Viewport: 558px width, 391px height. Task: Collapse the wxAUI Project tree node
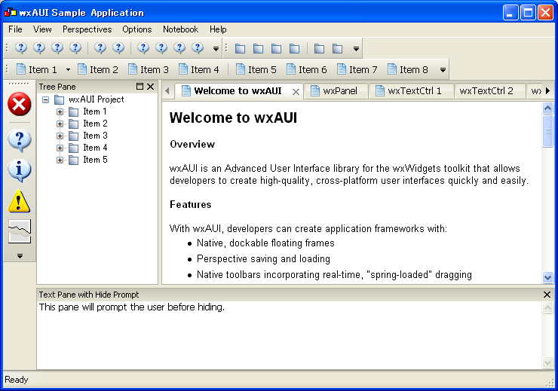tap(45, 100)
